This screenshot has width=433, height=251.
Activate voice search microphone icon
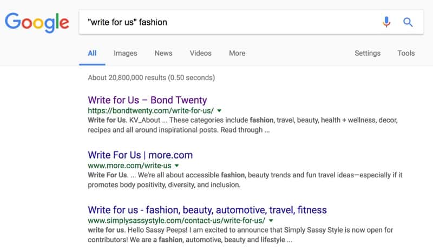point(386,22)
